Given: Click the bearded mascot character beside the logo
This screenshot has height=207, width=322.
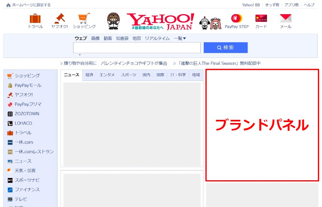Looking at the screenshot, I should pos(113,21).
